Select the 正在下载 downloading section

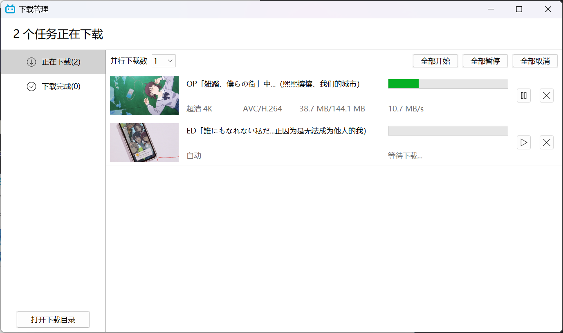53,62
